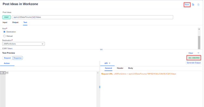
Task: Open the General sub-tab
Action: click(108, 68)
